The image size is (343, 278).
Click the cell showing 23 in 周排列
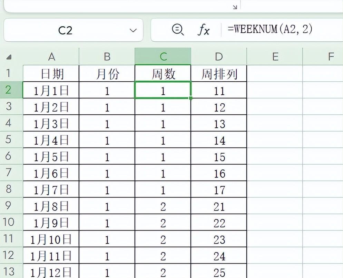click(x=219, y=239)
